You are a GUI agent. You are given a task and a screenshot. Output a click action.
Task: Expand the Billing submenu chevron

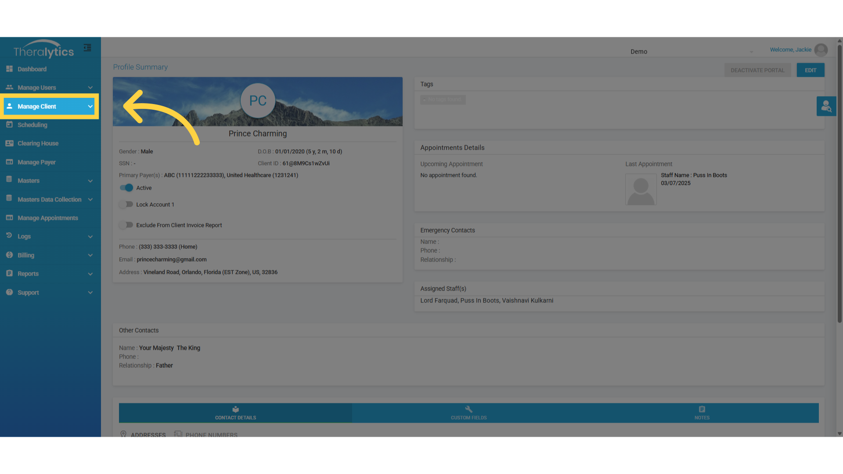pos(90,255)
